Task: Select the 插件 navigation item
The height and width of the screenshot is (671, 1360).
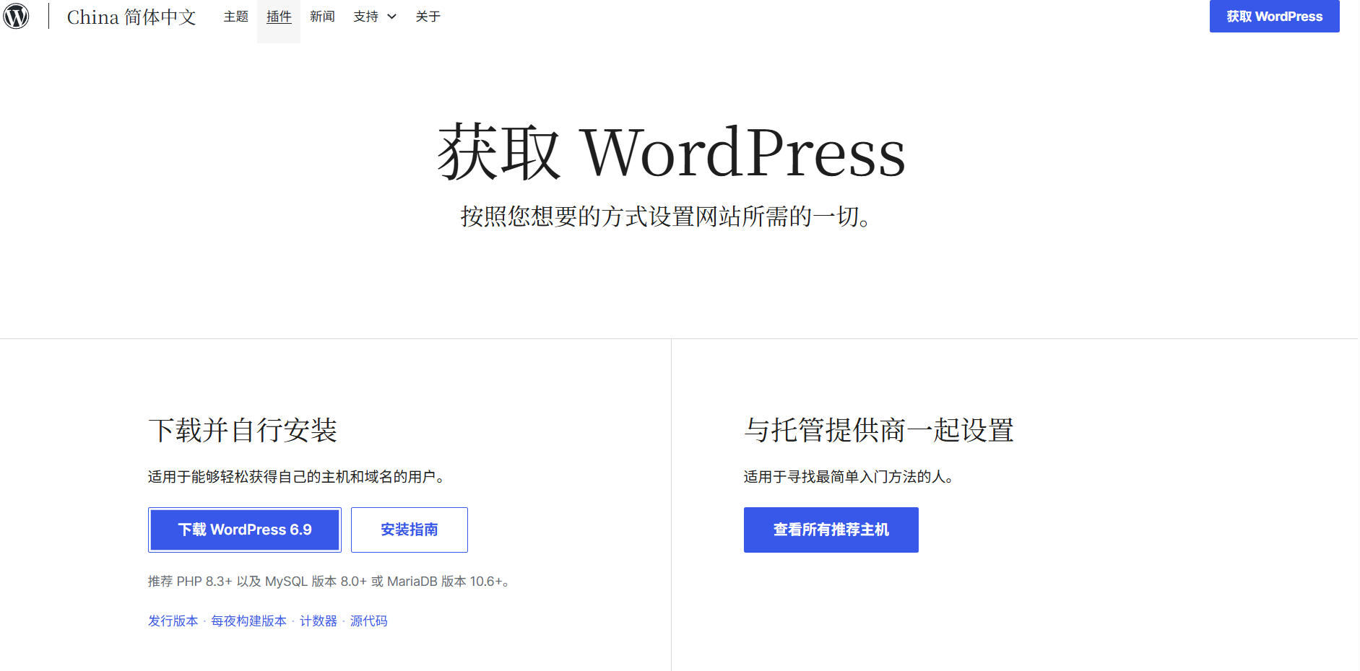Action: 279,17
